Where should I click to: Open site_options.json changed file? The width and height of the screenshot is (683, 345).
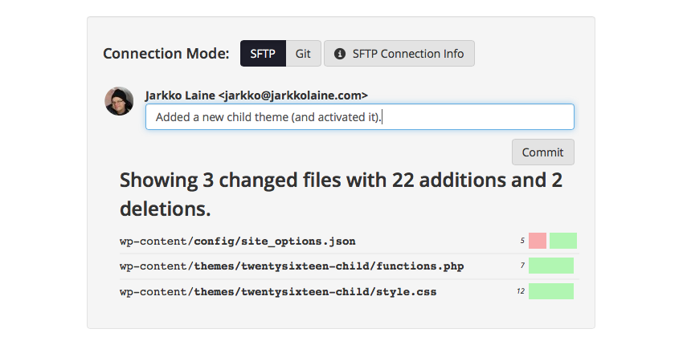(238, 241)
